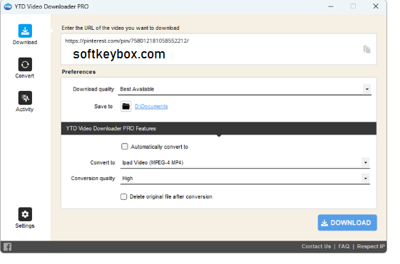Click the 'Best Available' quality value
Image resolution: width=400 pixels, height=264 pixels.
pyautogui.click(x=137, y=89)
